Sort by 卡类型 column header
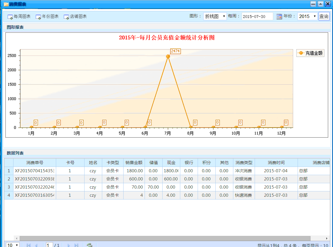This screenshot has width=333, height=247. pyautogui.click(x=113, y=163)
